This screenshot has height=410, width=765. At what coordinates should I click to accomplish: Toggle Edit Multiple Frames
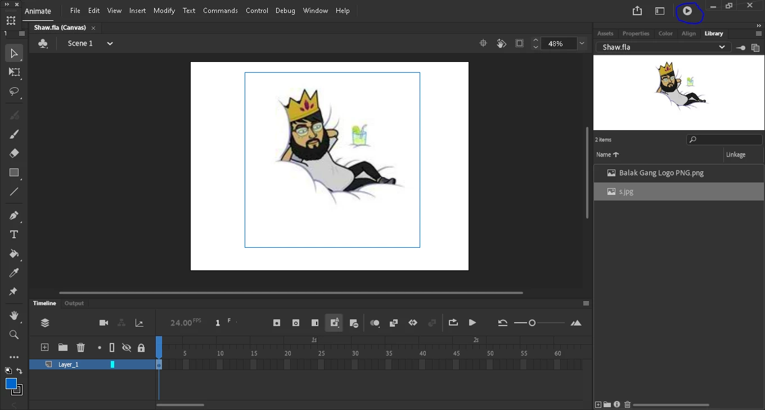click(x=394, y=323)
